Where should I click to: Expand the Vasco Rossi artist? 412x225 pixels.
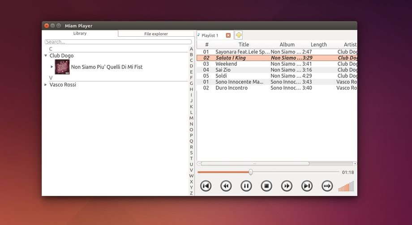[46, 85]
